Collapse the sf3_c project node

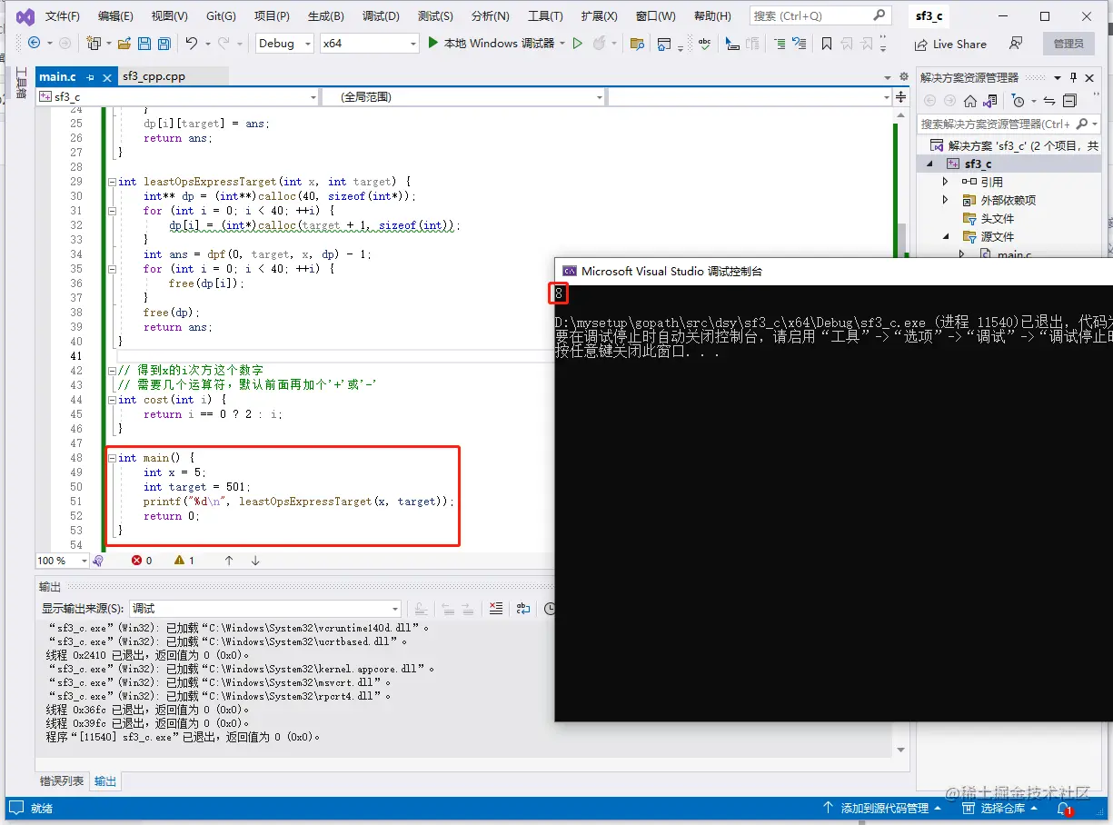pos(929,164)
